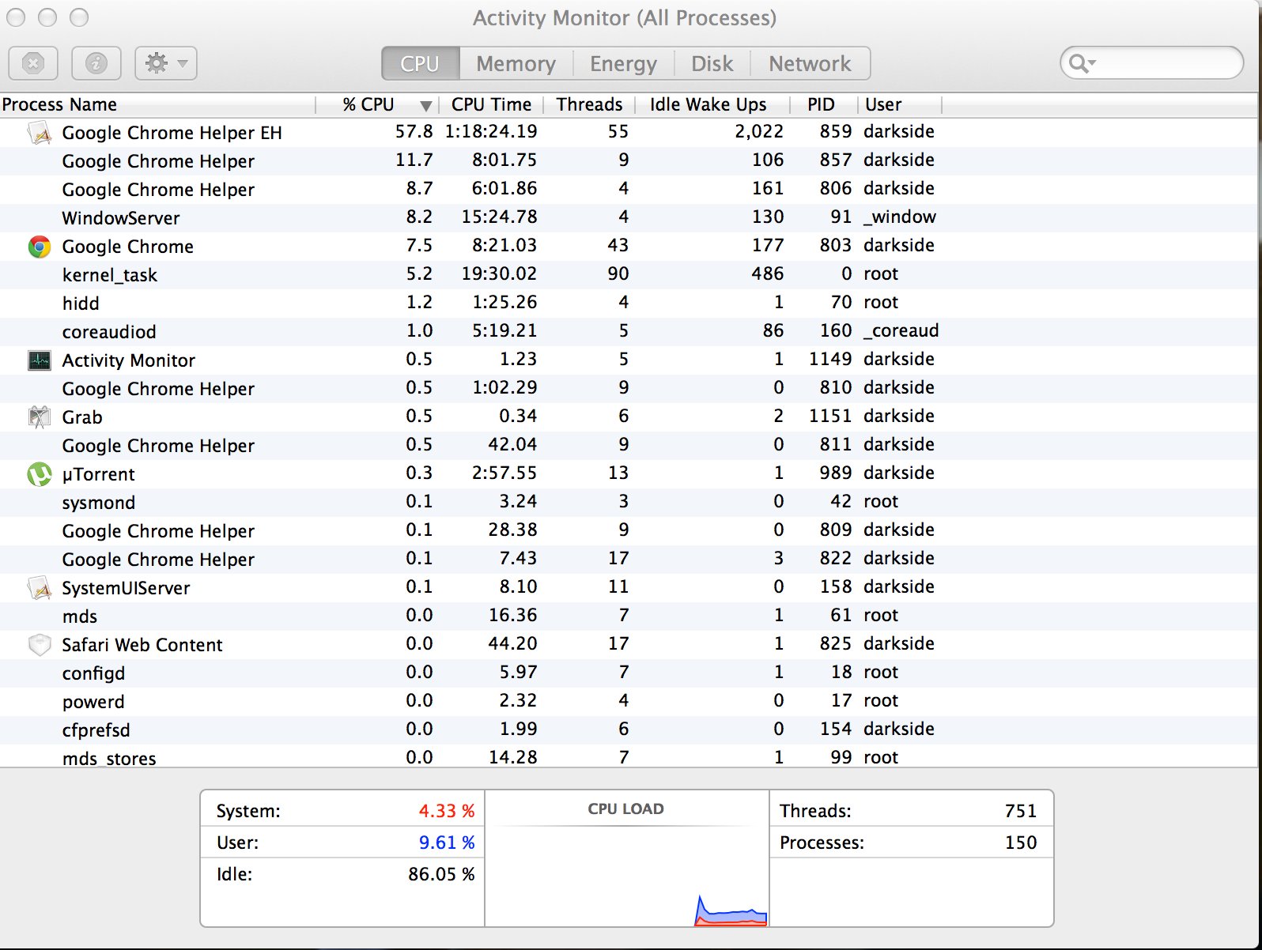This screenshot has height=950, width=1262.
Task: Switch to the CPU tab
Action: (420, 63)
